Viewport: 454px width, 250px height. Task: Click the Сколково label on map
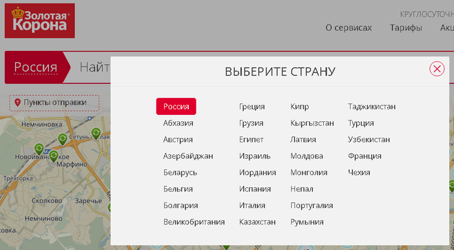47,200
